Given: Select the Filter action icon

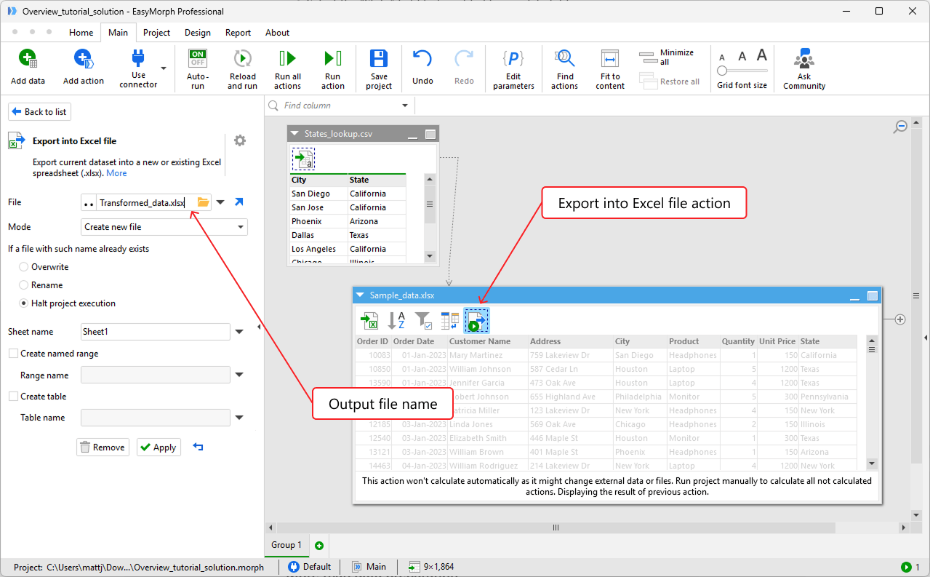Looking at the screenshot, I should (423, 320).
